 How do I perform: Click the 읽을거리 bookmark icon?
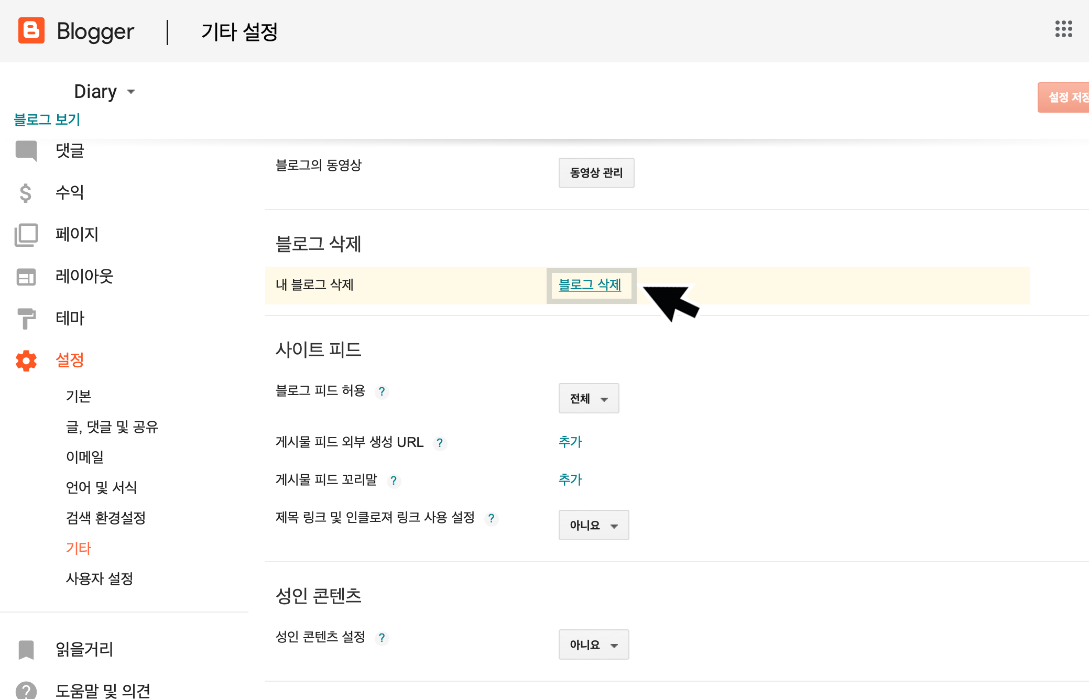tap(26, 650)
